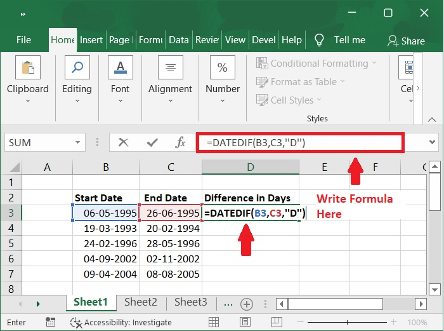Screen dimensions: 444x331
Task: Open the Insert ribbon tab
Action: 91,39
